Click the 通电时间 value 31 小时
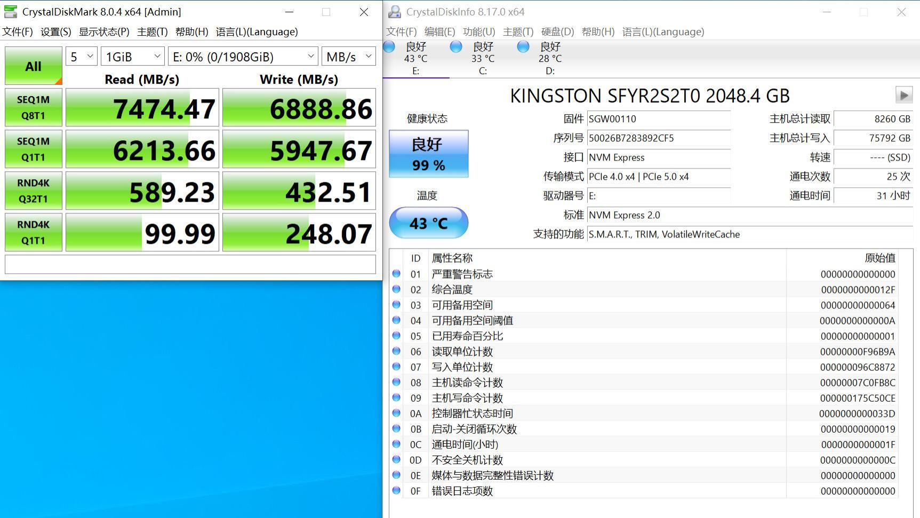 [873, 196]
